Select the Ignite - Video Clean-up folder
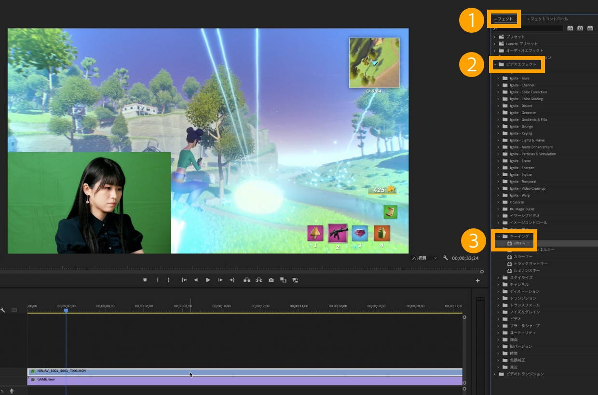 (x=527, y=188)
